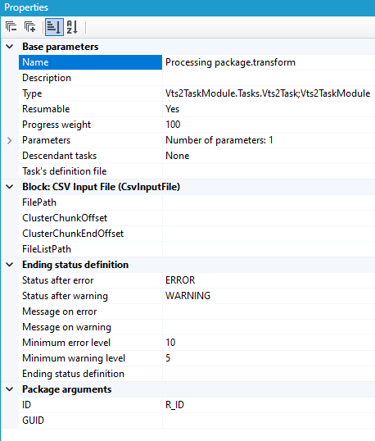Select the FilePath property label
Image resolution: width=375 pixels, height=441 pixels.
(39, 202)
